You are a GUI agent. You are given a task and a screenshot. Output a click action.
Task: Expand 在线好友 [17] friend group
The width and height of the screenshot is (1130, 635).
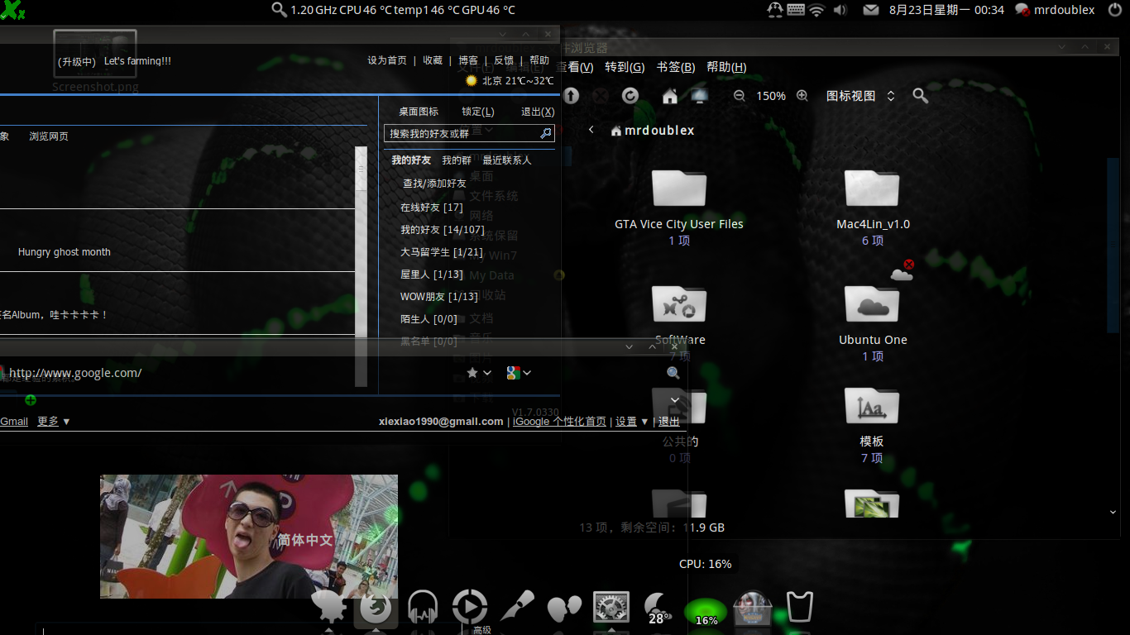tap(432, 208)
